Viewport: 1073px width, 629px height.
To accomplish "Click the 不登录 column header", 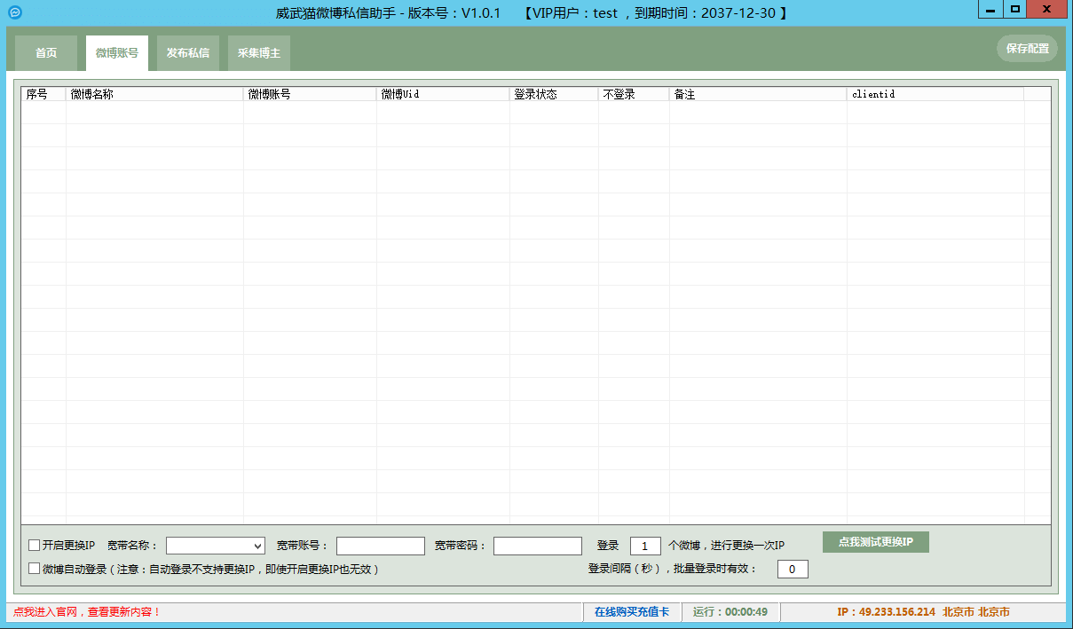I will [x=634, y=94].
